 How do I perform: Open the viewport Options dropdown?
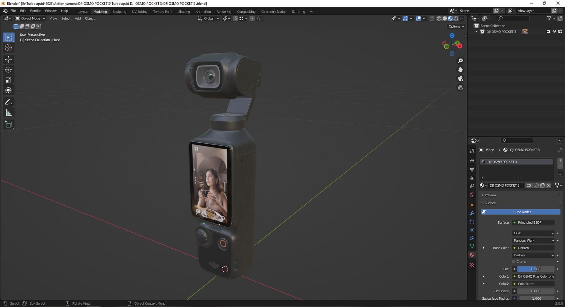tap(456, 26)
